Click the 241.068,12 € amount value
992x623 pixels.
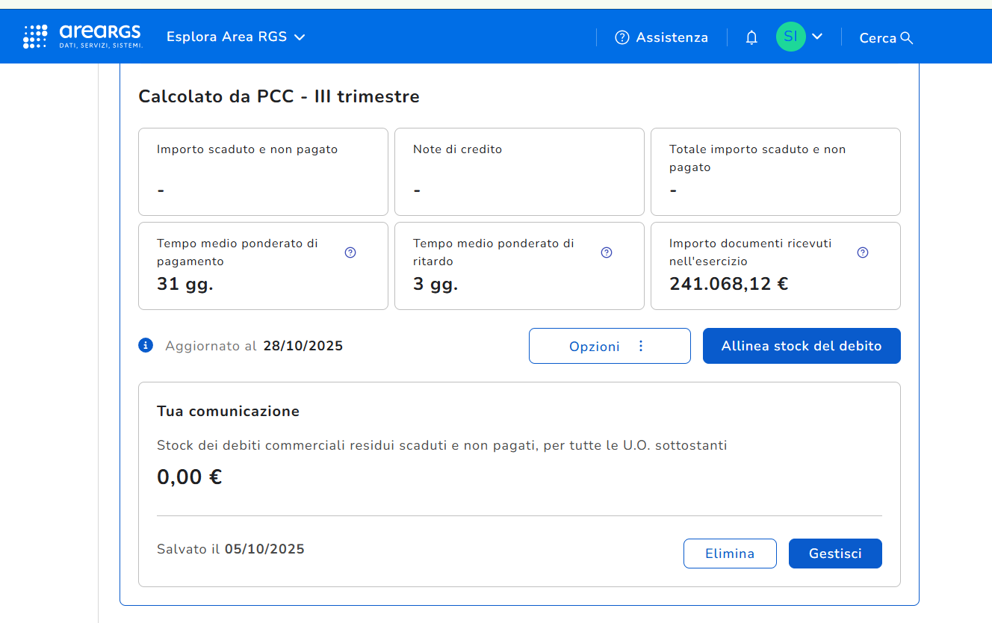click(x=728, y=284)
